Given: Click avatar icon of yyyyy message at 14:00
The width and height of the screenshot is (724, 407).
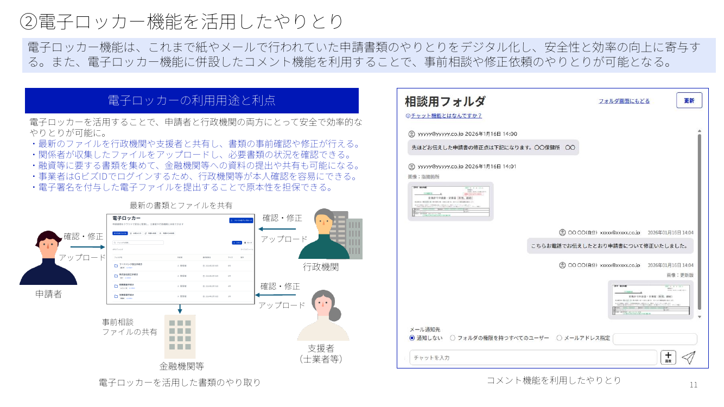Looking at the screenshot, I should (x=411, y=133).
